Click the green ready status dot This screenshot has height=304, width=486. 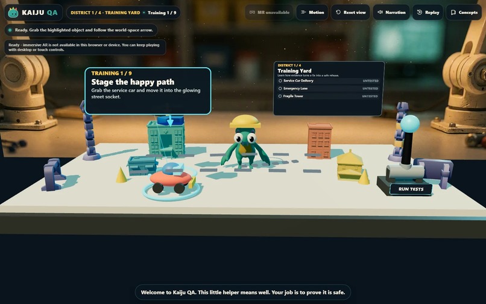pyautogui.click(x=10, y=30)
